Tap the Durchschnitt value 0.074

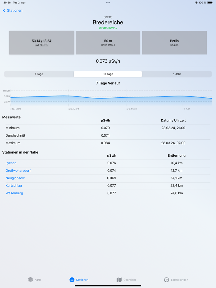click(x=105, y=135)
